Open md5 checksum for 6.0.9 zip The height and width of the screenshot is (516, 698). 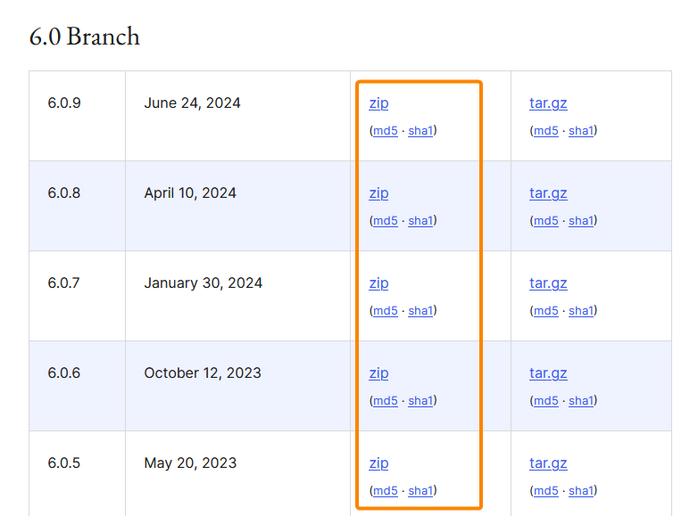(x=385, y=131)
